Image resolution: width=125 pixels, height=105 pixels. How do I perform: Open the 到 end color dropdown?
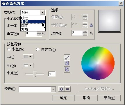tap(28, 65)
